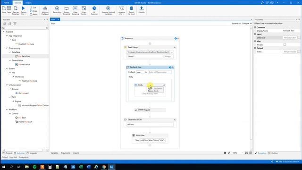Open the Variables panel
Viewport: 302px width, 170px height.
[55, 153]
